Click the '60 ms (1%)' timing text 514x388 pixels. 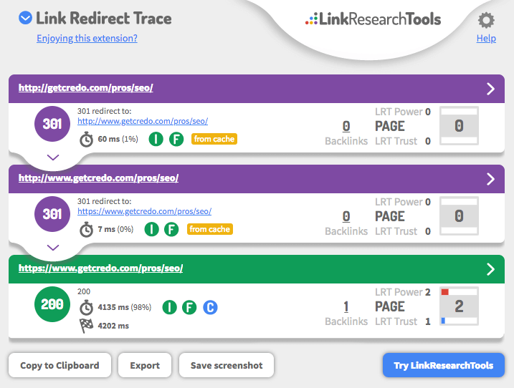118,139
